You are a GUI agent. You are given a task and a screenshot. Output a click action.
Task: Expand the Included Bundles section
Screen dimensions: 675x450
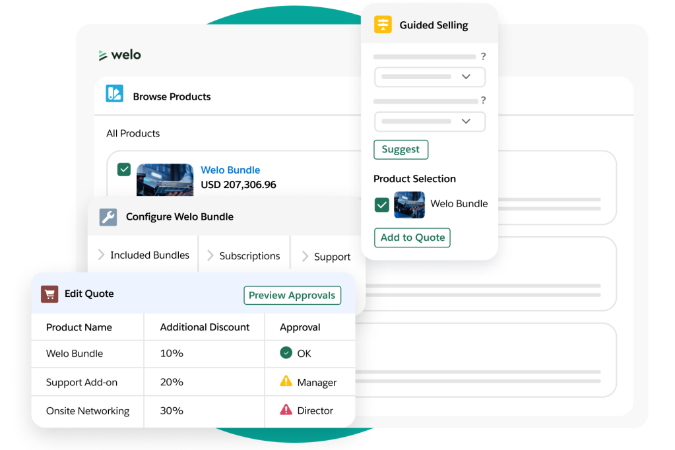[x=143, y=255]
